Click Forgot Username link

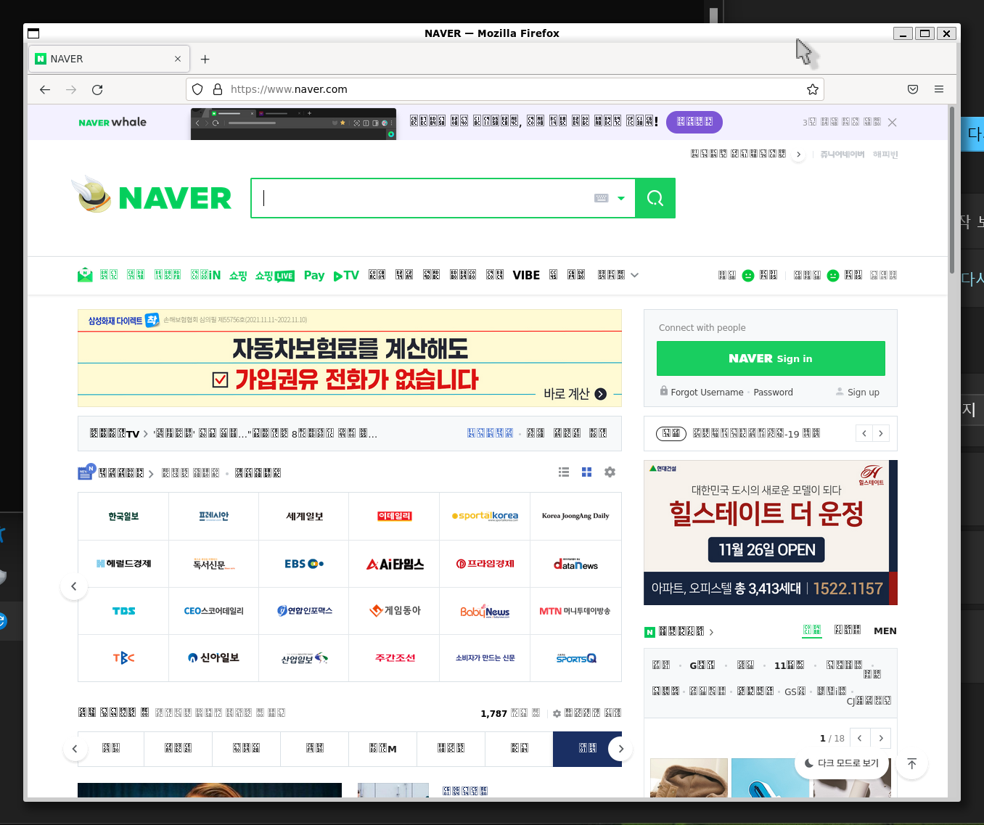707,392
